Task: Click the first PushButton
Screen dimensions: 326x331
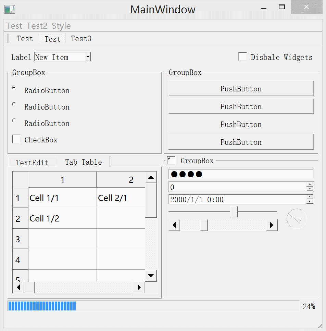Action: [241, 88]
